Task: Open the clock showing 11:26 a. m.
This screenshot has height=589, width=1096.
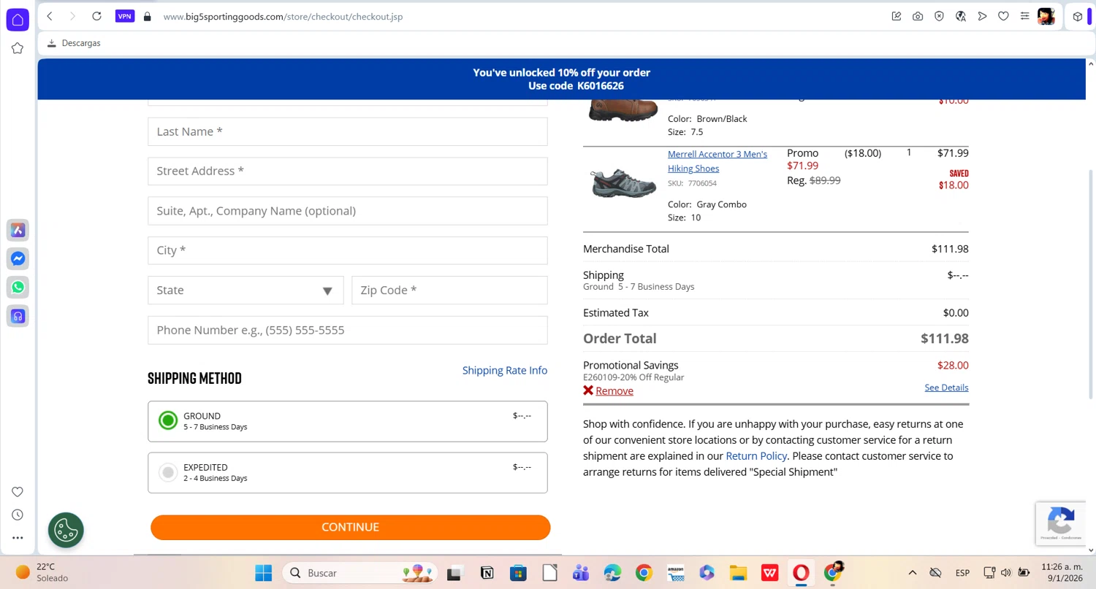Action: coord(1062,573)
